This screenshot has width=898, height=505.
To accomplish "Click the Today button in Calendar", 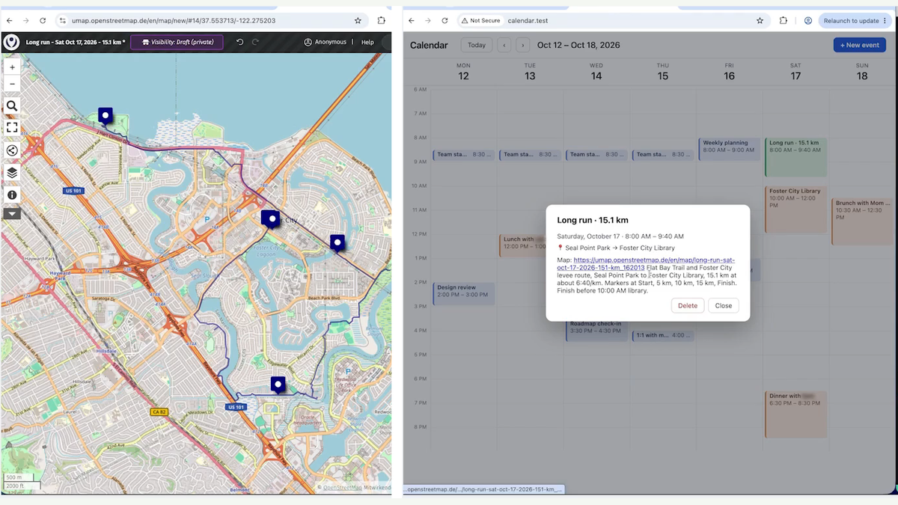I will 477,45.
